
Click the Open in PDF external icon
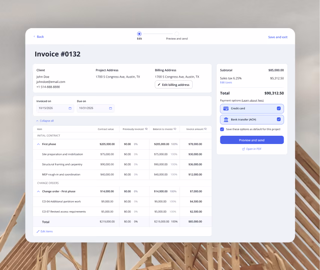pyautogui.click(x=244, y=149)
